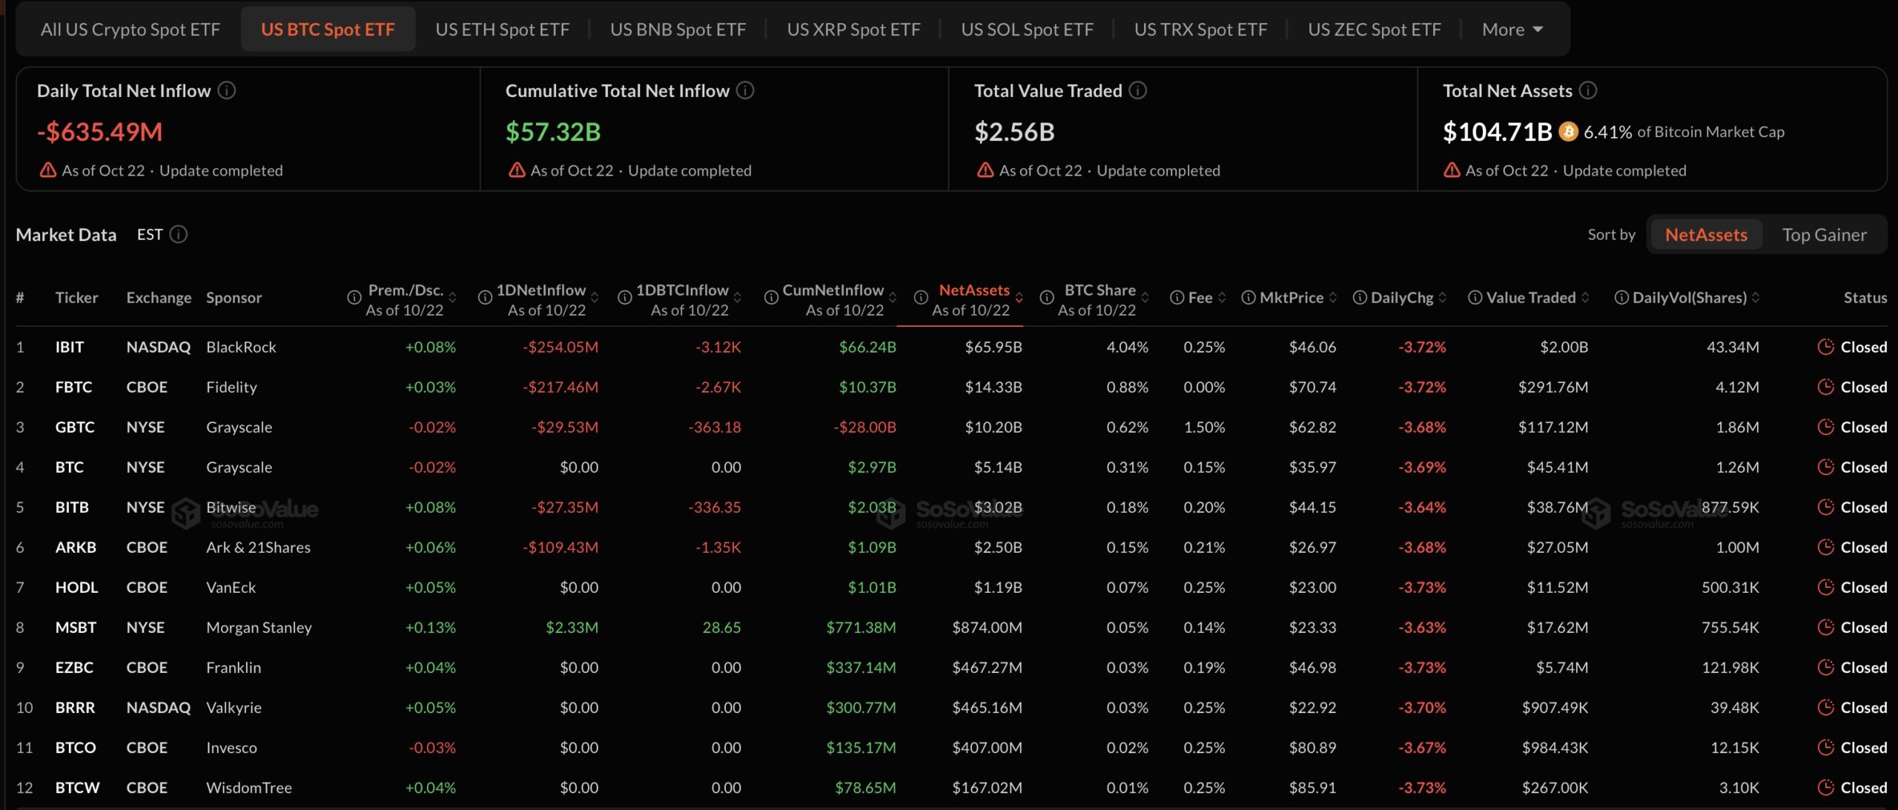This screenshot has height=810, width=1898.
Task: Open the info icon for the Fee column
Action: (x=1177, y=297)
